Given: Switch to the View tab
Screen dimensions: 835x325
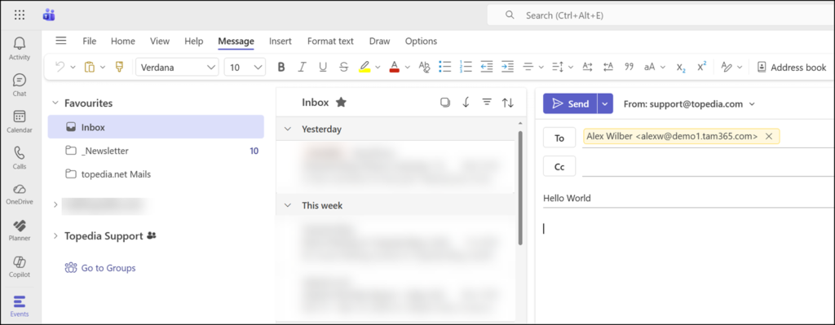Looking at the screenshot, I should 160,41.
